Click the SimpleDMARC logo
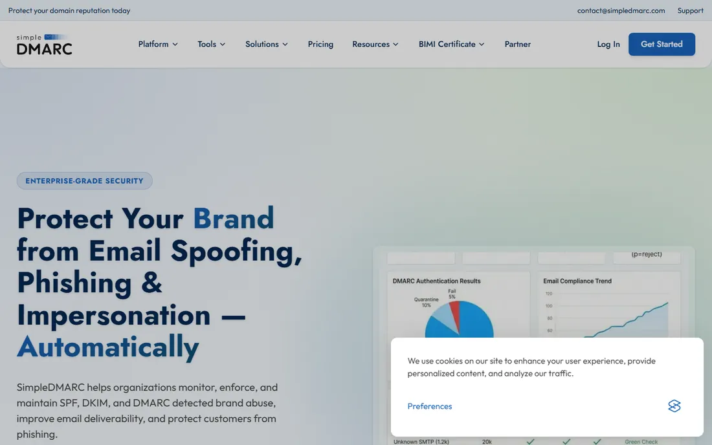This screenshot has height=445, width=712. (x=45, y=45)
